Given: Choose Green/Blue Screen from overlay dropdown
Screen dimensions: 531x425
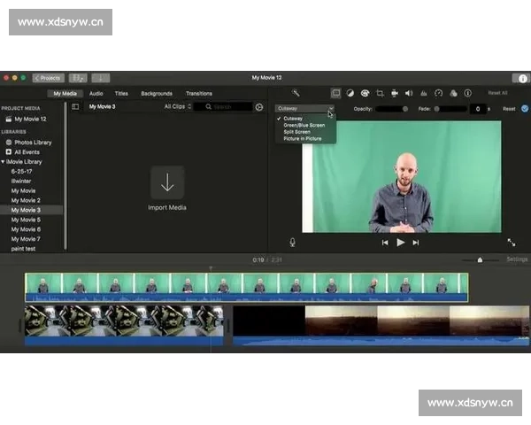Looking at the screenshot, I should pos(304,126).
